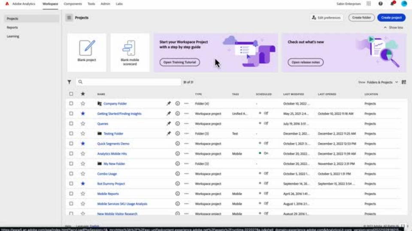Open the Components menu
412x231 pixels.
tap(73, 4)
